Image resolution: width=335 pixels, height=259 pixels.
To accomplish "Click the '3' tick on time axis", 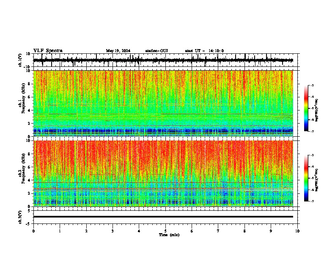I will click(113, 231).
